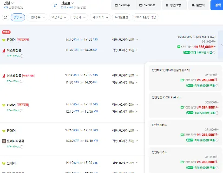
Task: Open the 일반석 cabin class selector
Action: [199, 5]
